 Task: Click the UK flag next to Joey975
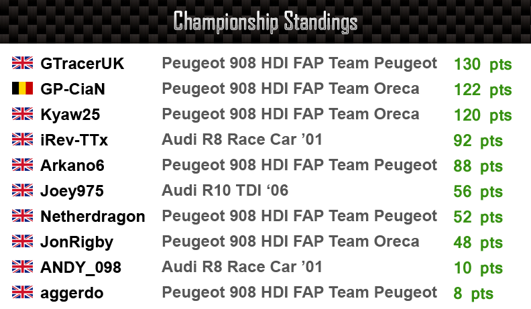point(22,190)
